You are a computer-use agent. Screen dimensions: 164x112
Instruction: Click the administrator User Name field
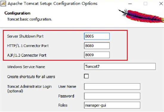112,86
